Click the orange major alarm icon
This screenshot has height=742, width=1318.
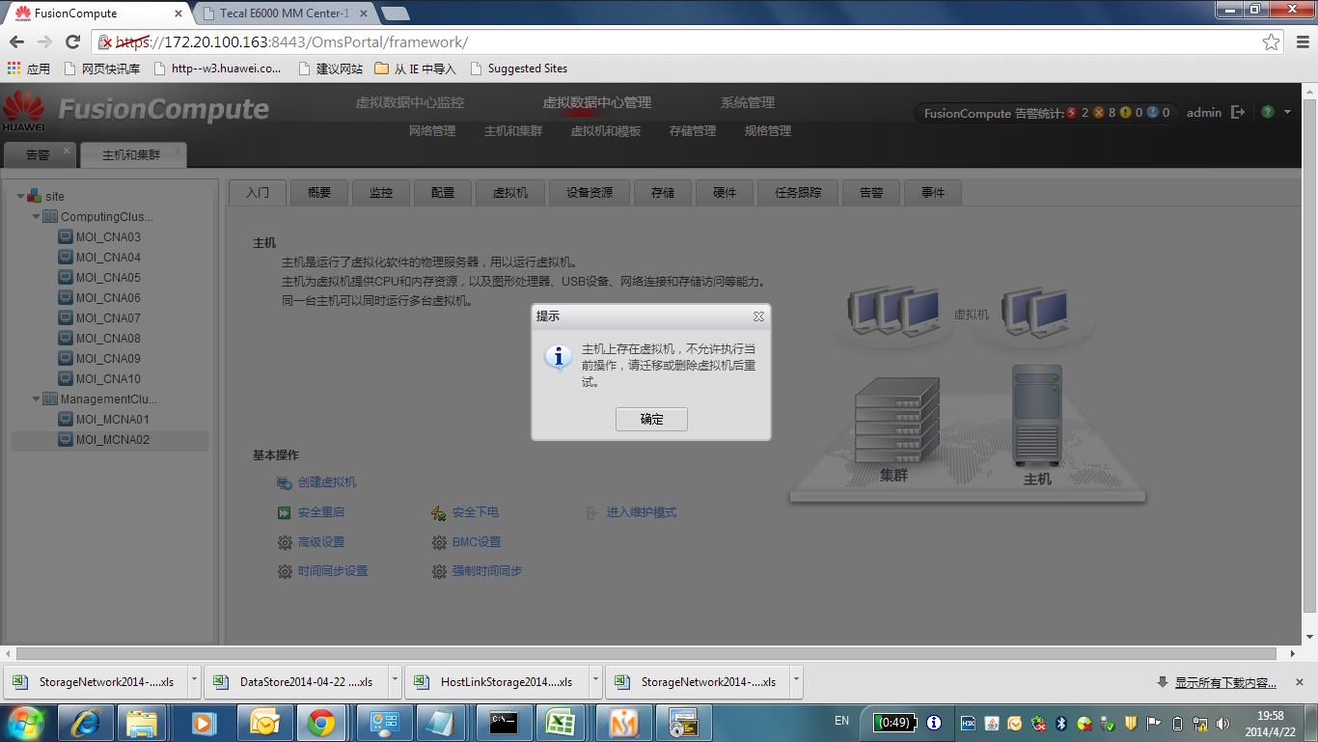pyautogui.click(x=1098, y=113)
